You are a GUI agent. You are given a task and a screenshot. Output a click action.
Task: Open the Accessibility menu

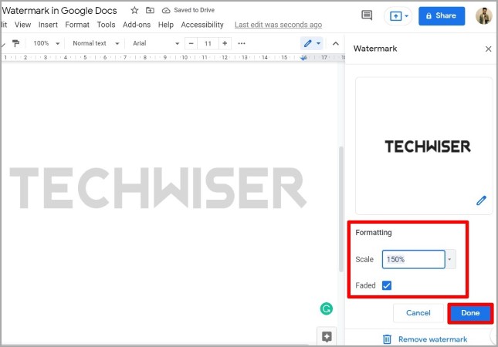pyautogui.click(x=202, y=25)
